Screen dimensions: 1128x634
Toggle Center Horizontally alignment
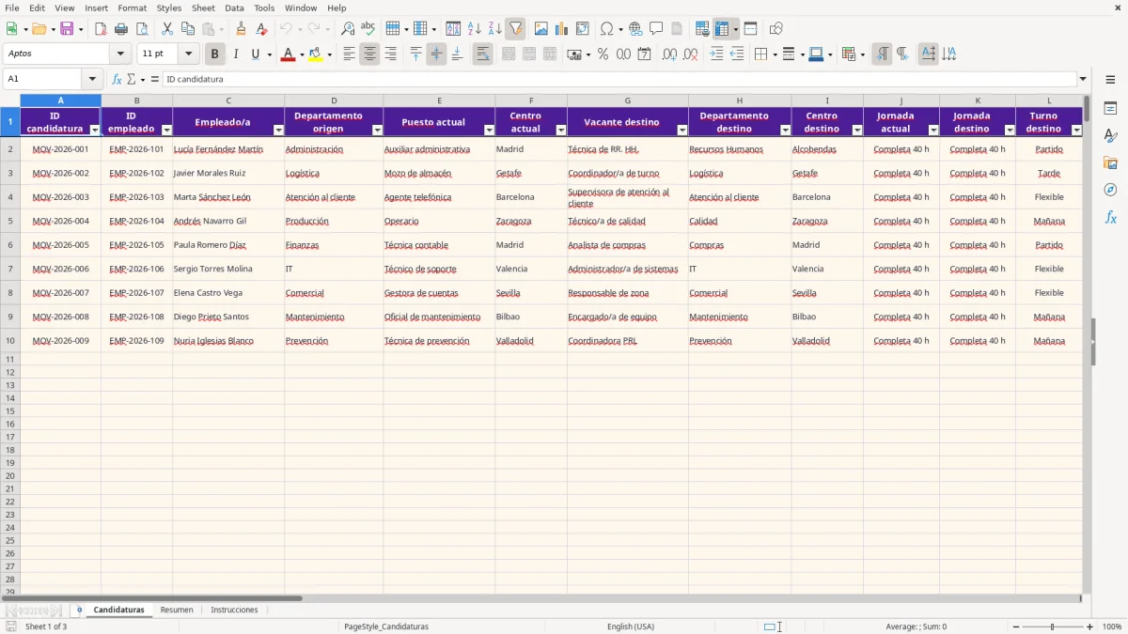tap(369, 54)
